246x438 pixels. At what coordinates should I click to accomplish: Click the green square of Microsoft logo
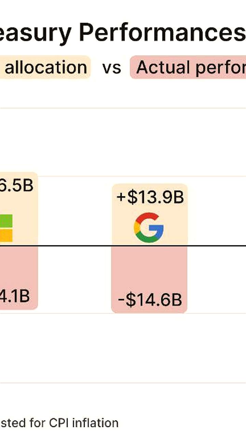point(6,221)
